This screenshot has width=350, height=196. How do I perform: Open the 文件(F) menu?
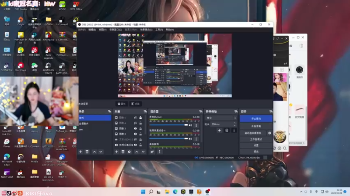click(82, 30)
